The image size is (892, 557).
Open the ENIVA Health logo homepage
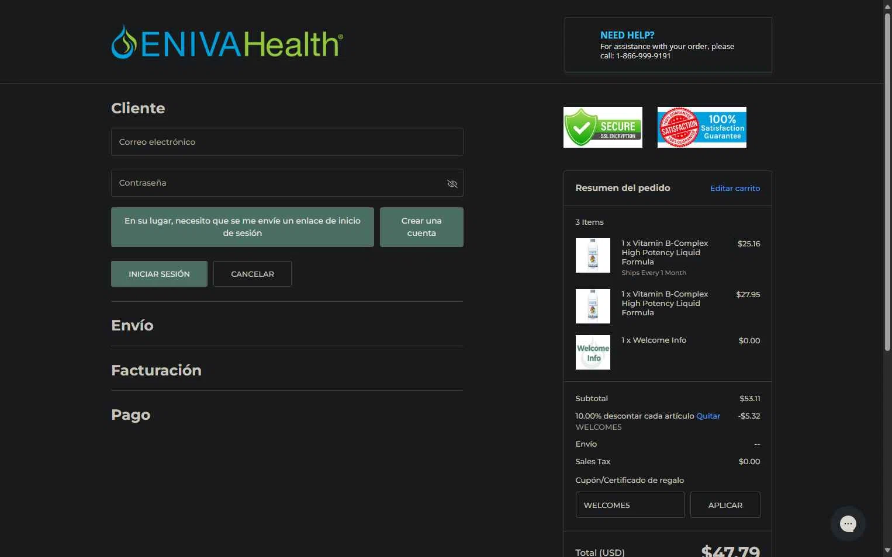[x=227, y=42]
